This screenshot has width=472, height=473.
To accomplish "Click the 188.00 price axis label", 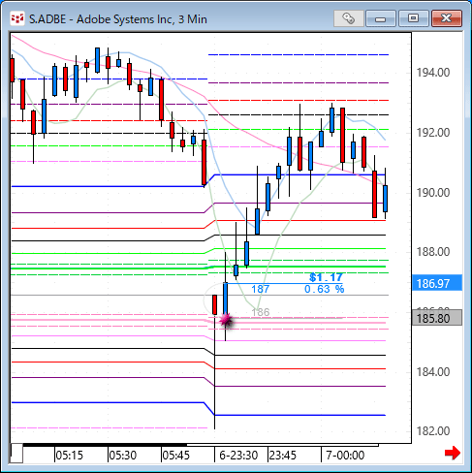I will click(x=433, y=252).
